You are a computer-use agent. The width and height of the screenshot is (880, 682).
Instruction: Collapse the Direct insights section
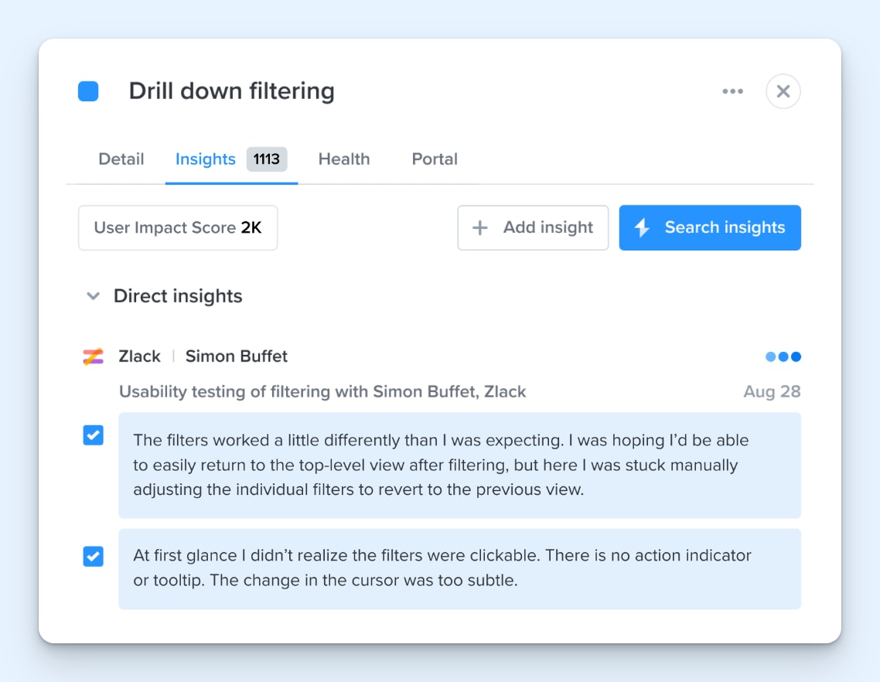[x=94, y=296]
